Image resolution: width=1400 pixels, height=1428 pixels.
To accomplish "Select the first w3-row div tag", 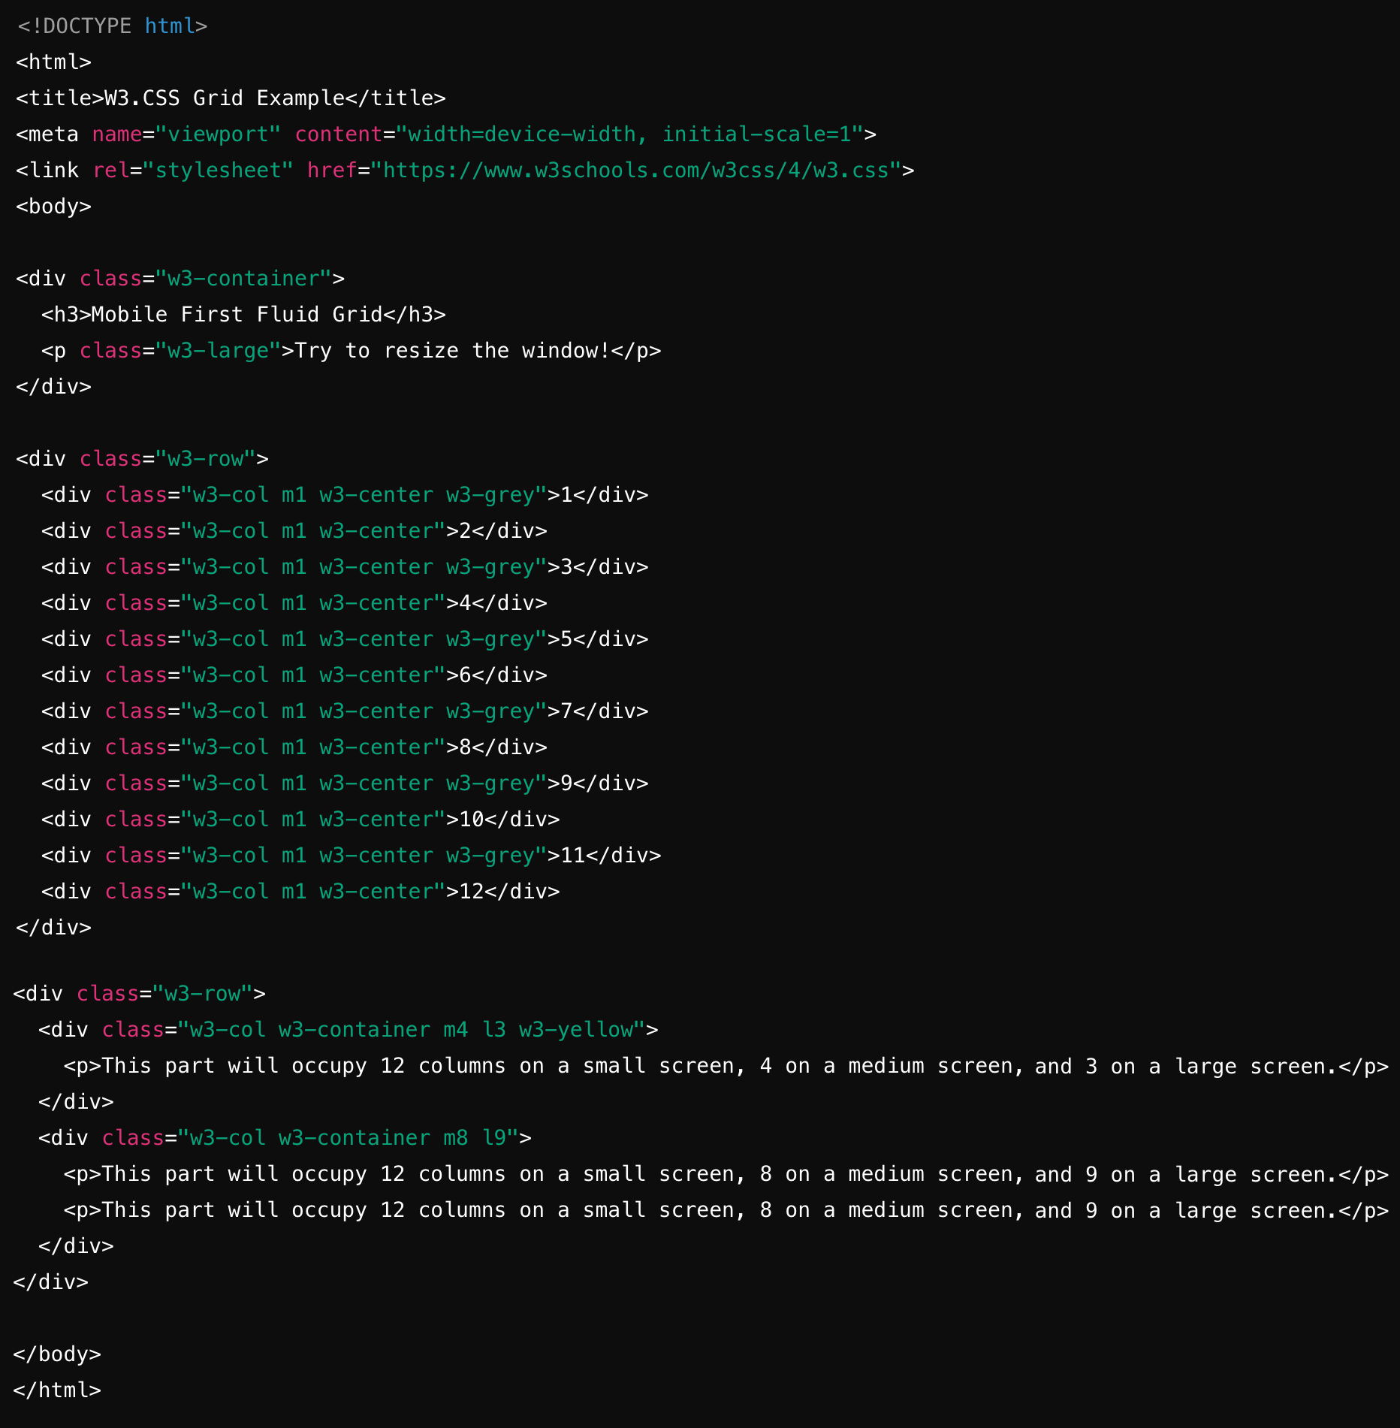I will tap(143, 458).
